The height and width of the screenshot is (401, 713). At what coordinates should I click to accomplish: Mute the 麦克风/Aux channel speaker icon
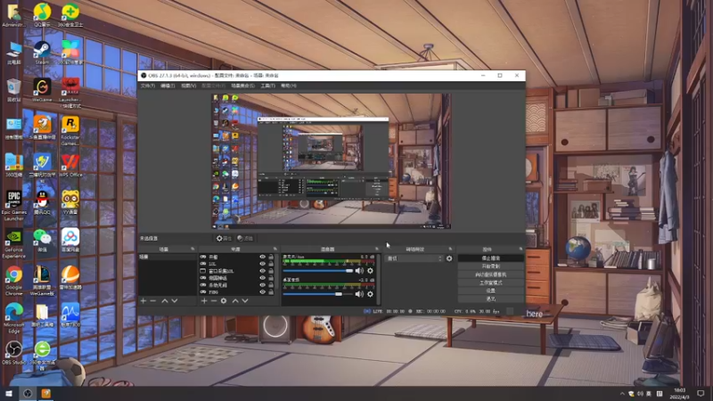359,271
